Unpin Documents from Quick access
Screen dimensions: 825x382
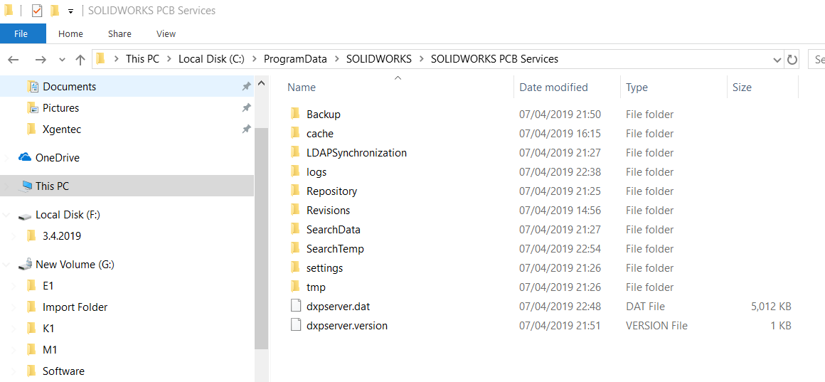pos(246,87)
